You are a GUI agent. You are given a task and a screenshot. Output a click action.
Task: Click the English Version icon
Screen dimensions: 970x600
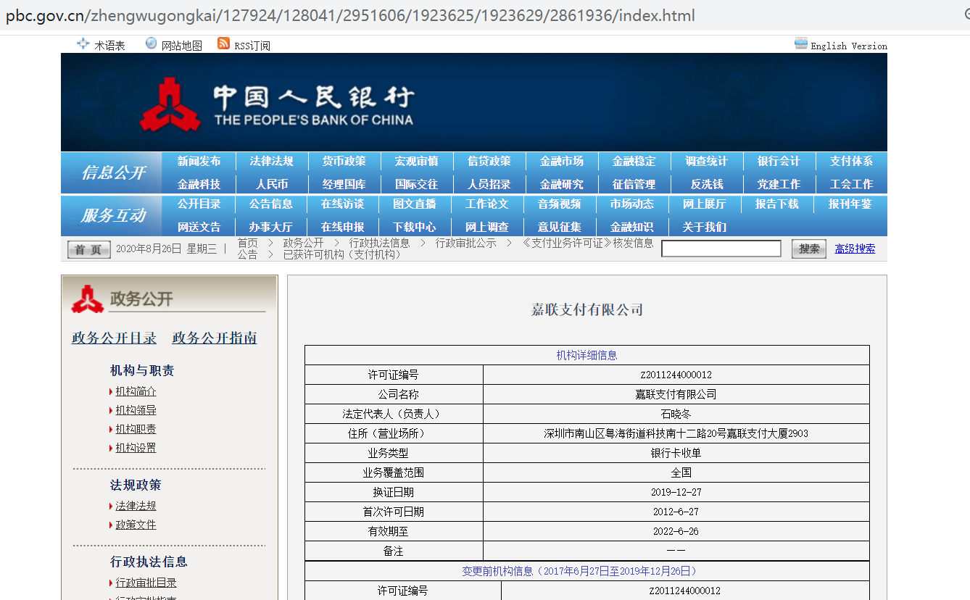[x=800, y=43]
